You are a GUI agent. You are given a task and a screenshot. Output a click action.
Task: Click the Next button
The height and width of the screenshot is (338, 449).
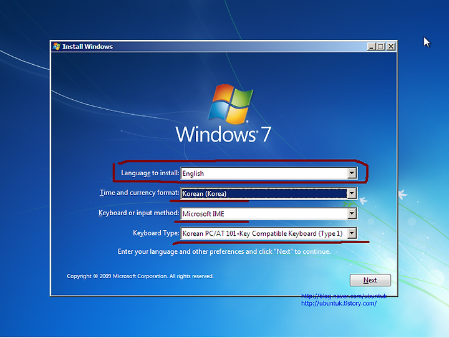(x=370, y=280)
